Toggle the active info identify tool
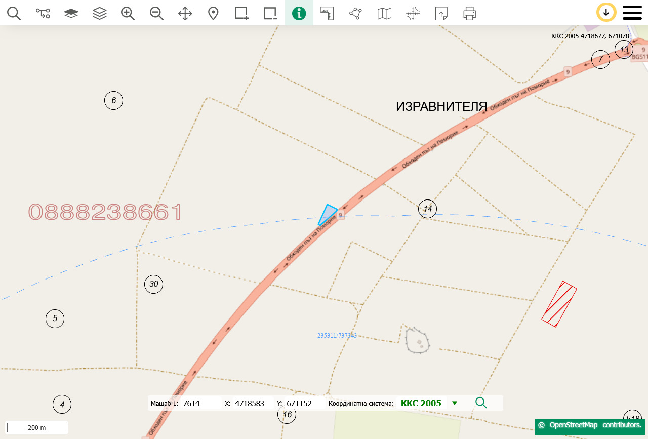648x439 pixels. click(x=299, y=13)
